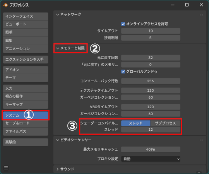This screenshot has height=174, width=209.
Task: Grab the drag-handle dots of ネットワーク panel
Action: [201, 15]
